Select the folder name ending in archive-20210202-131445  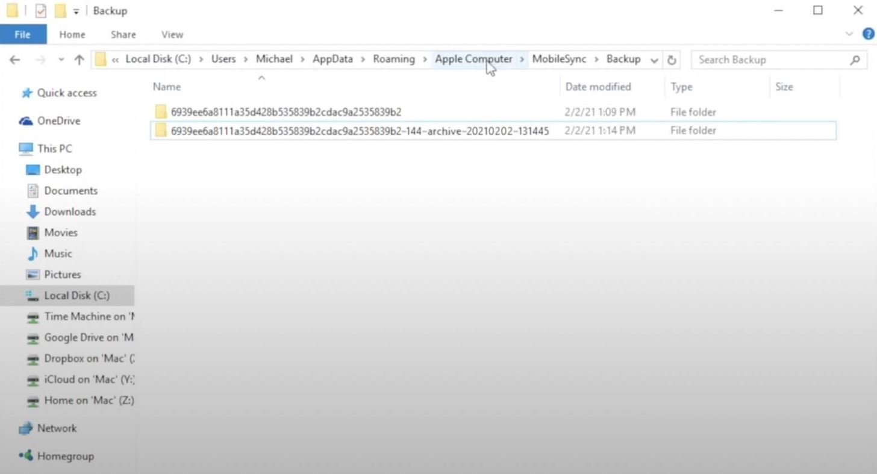[x=360, y=131]
